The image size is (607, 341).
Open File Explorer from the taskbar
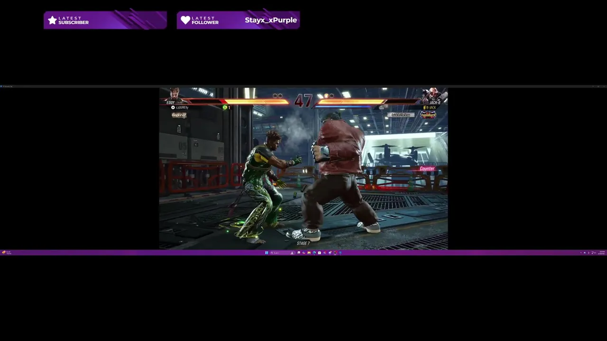point(309,253)
